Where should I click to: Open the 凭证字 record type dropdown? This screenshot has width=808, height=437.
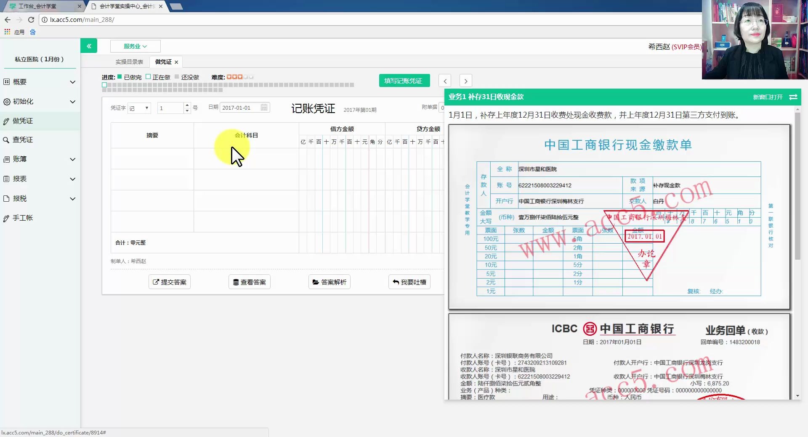[139, 108]
